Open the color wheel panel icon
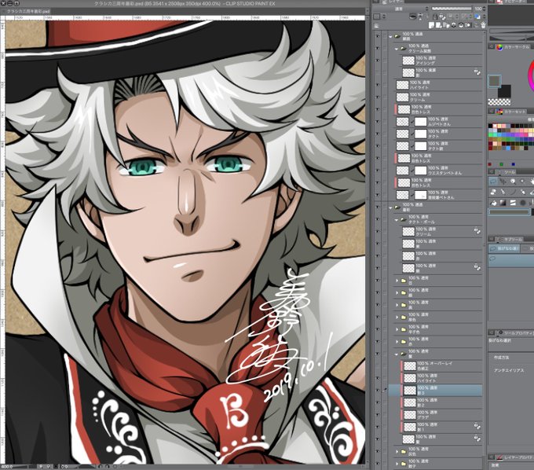Screen dimensions: 534x470 tap(499, 47)
